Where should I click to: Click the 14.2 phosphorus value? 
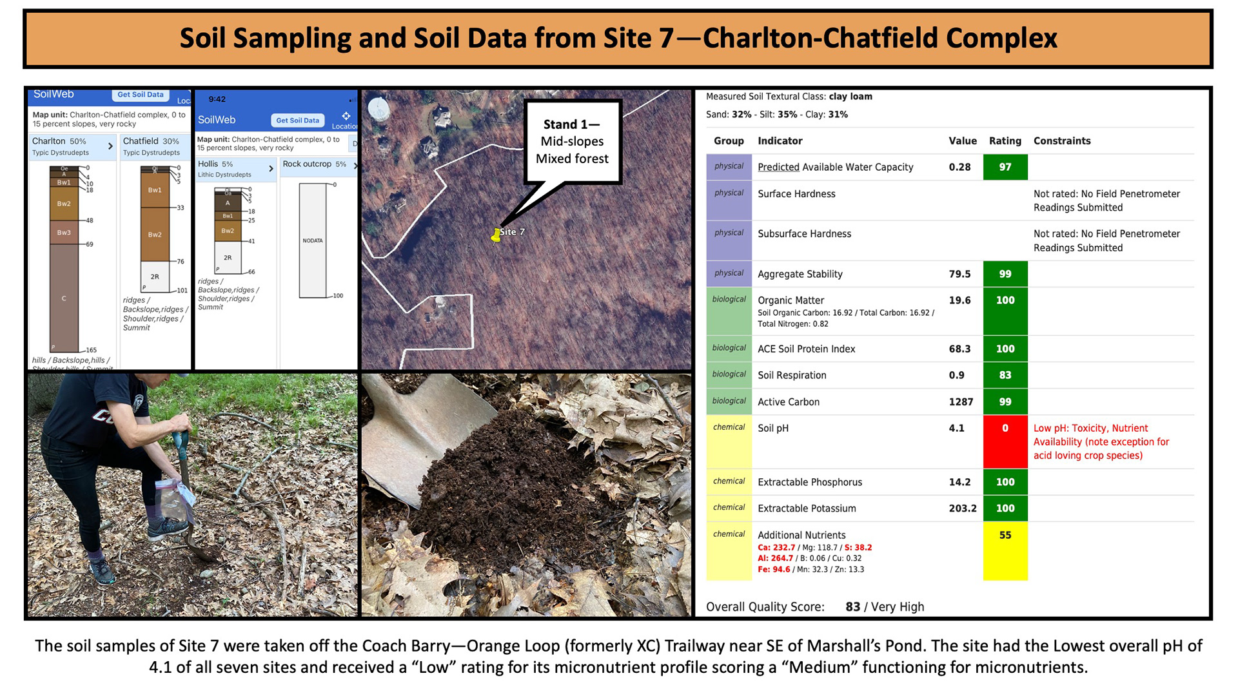tap(959, 482)
